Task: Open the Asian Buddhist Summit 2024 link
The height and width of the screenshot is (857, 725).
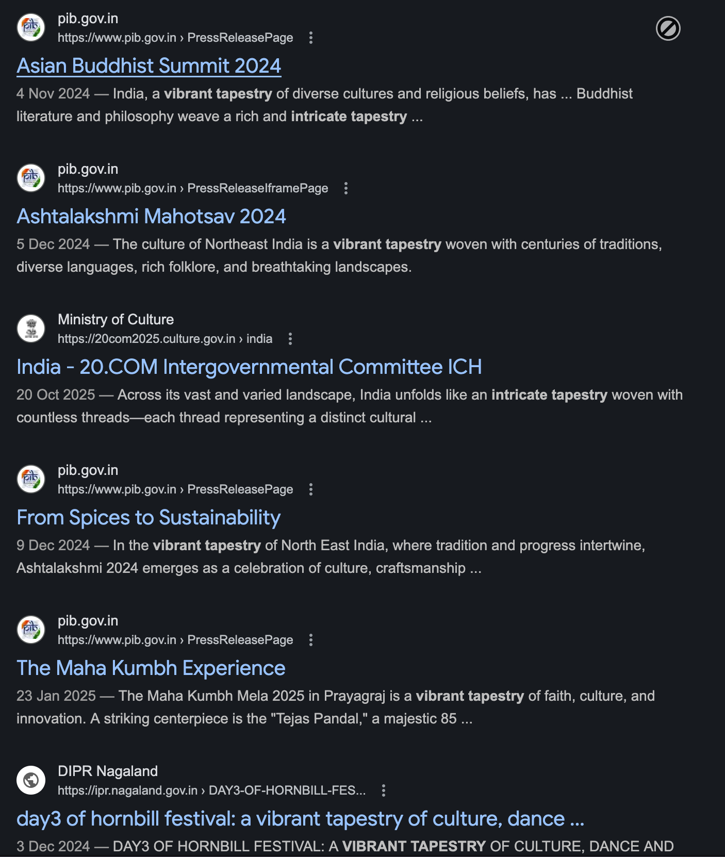Action: 149,66
